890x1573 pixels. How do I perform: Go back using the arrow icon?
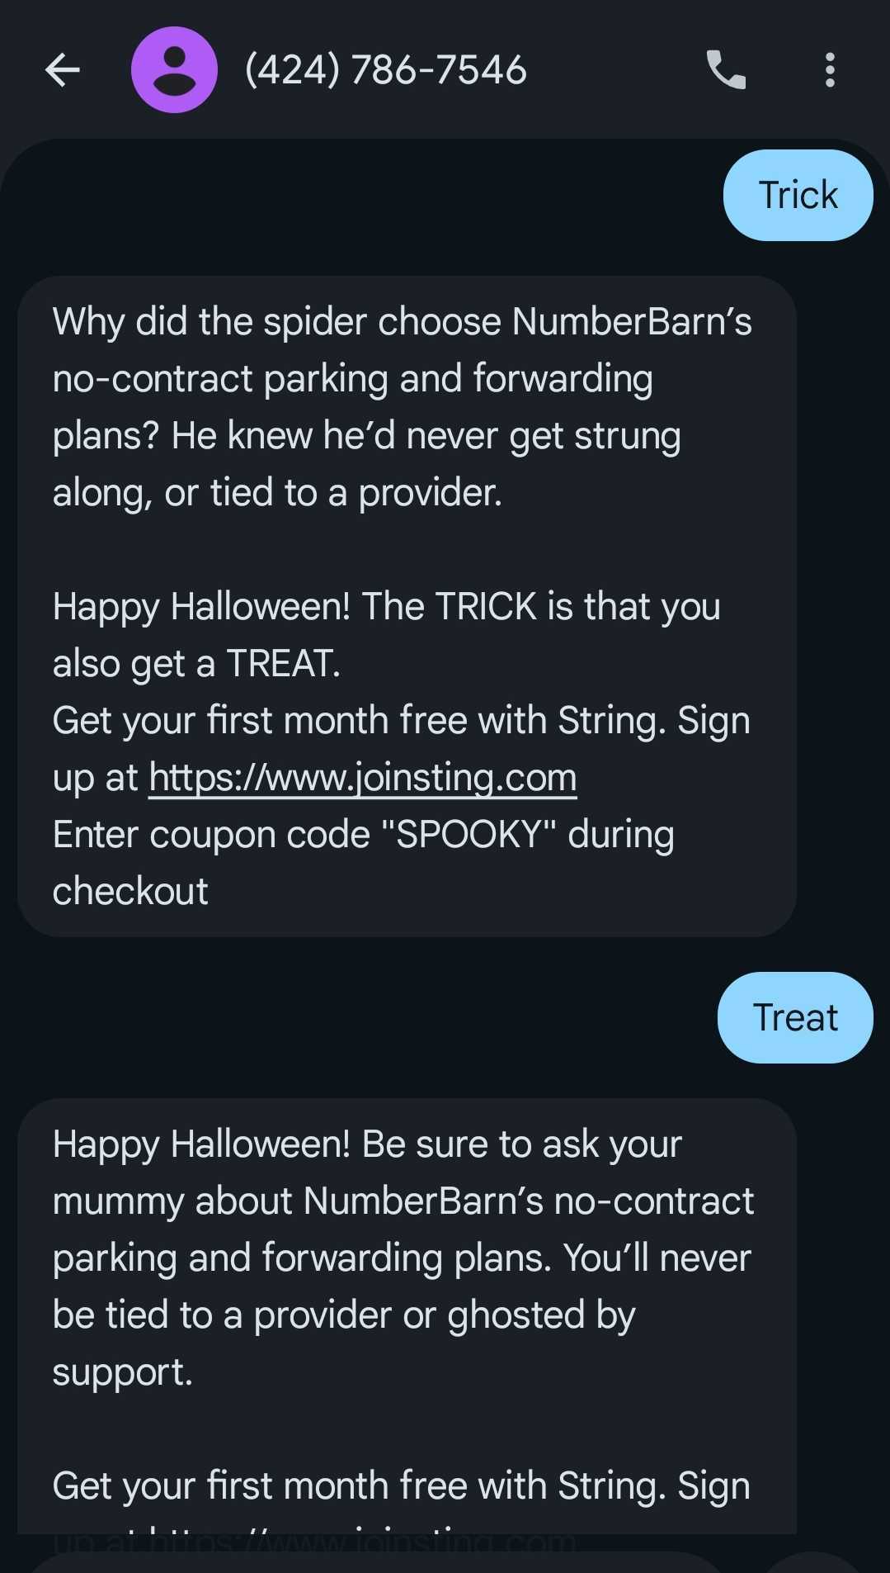coord(62,70)
